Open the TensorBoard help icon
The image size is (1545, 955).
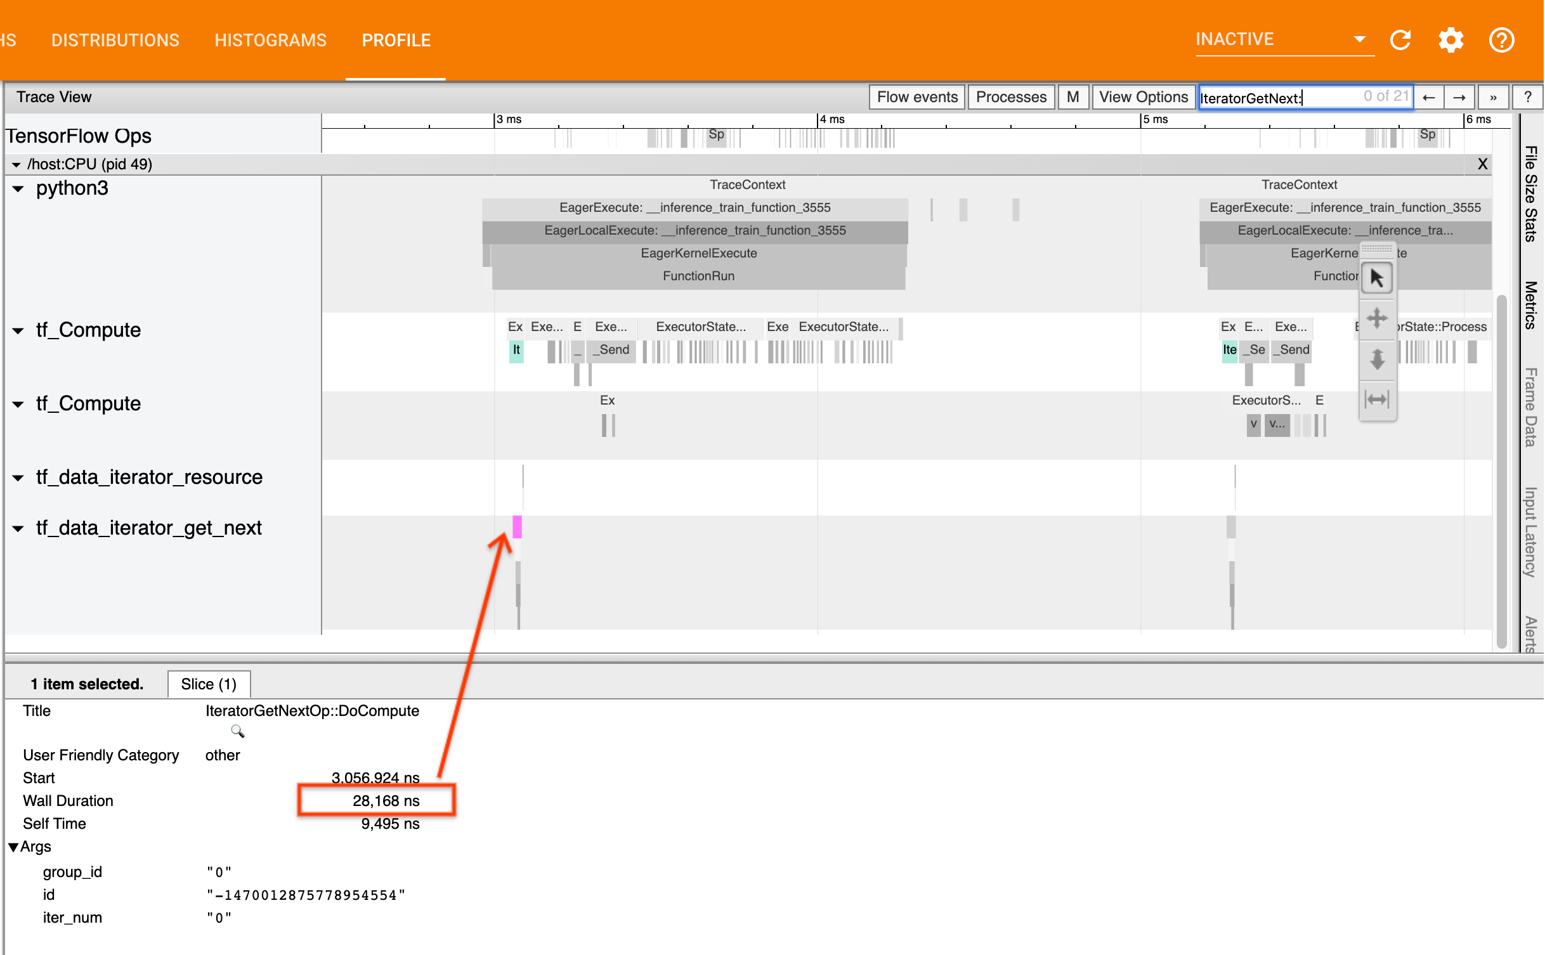(1501, 39)
